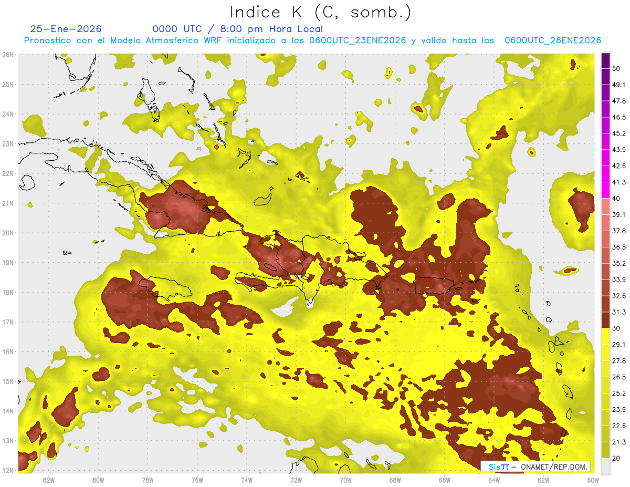This screenshot has height=487, width=630.
Task: Click the latitude label "20N"
Action: click(8, 233)
